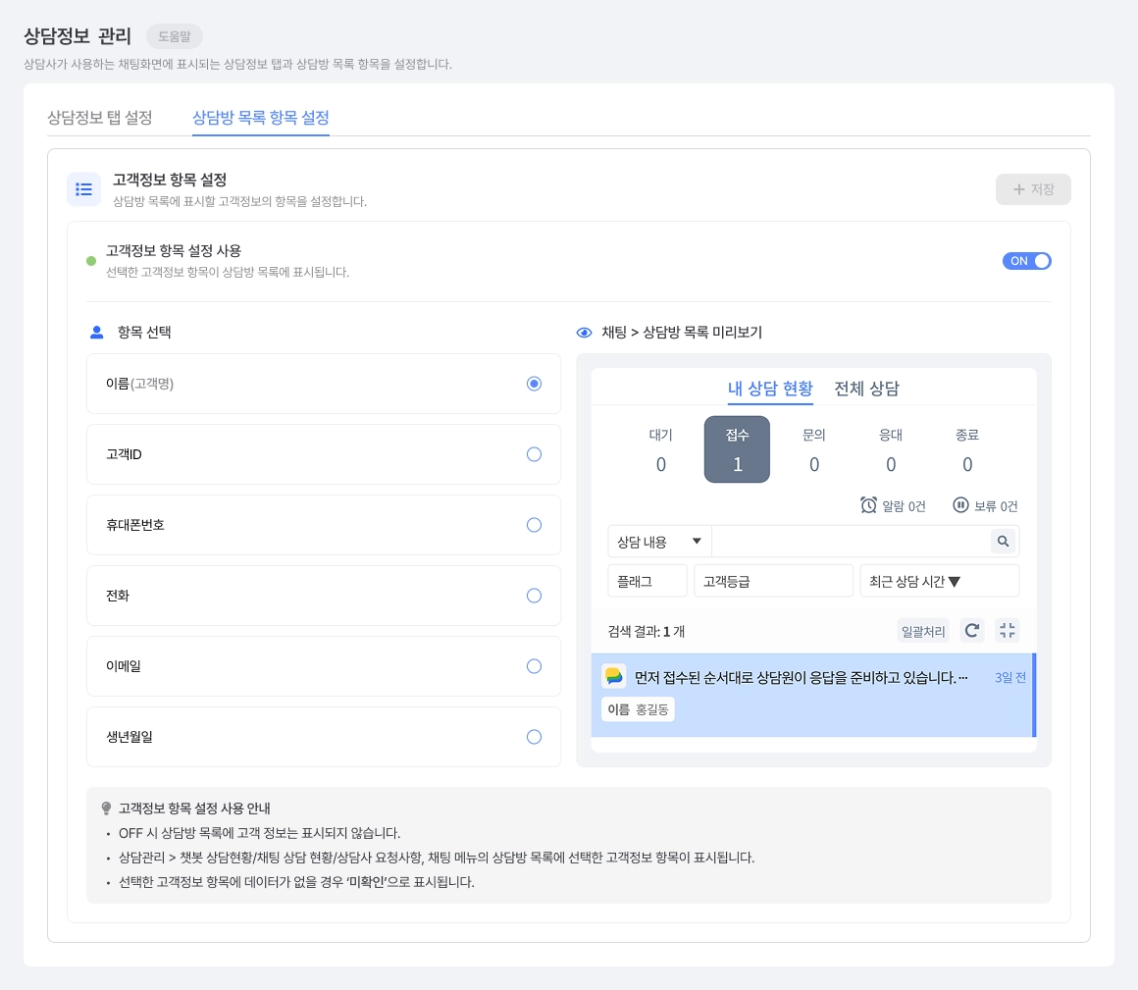Click the 저장 save button

[x=1033, y=189]
